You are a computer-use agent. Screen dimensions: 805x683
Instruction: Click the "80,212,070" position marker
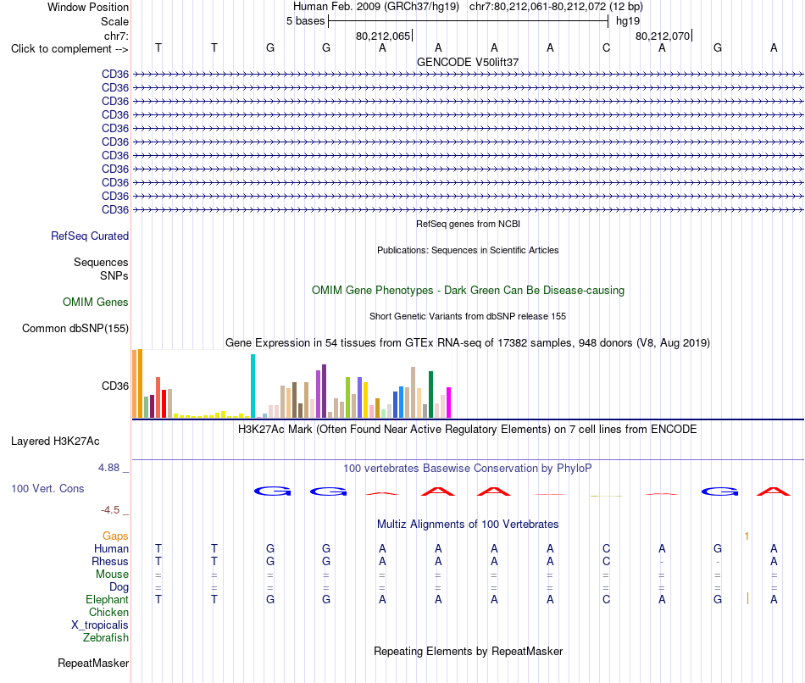click(663, 36)
